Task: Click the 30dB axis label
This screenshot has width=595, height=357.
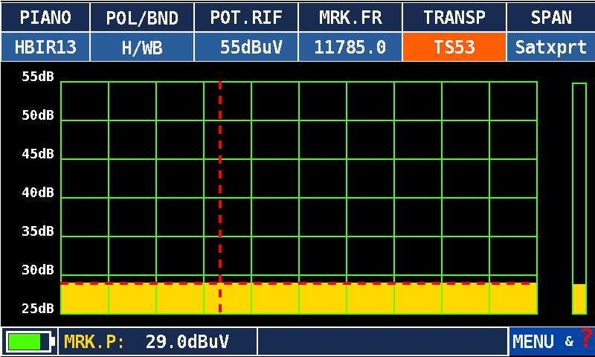Action: (38, 270)
